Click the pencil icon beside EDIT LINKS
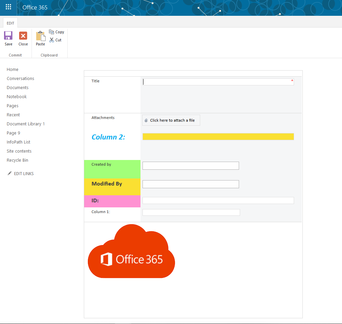 click(x=9, y=173)
